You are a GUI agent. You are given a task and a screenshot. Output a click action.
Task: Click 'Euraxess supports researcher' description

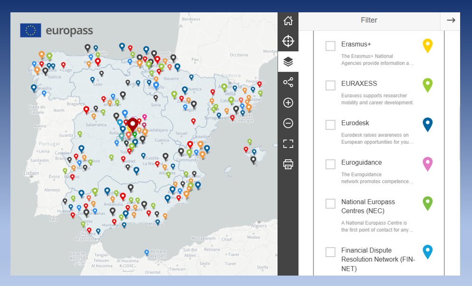click(x=377, y=99)
